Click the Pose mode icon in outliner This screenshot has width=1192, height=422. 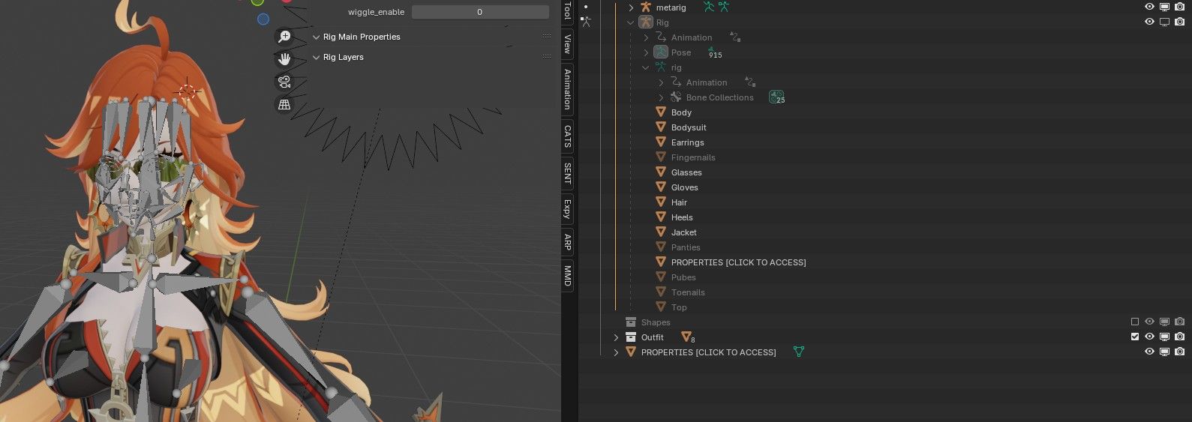tap(660, 52)
